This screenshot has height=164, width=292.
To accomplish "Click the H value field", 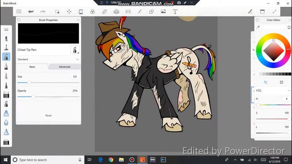I will (287, 99).
